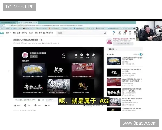This screenshot has width=162, height=130.
Task: Close the active browser tab
Action: click(36, 22)
